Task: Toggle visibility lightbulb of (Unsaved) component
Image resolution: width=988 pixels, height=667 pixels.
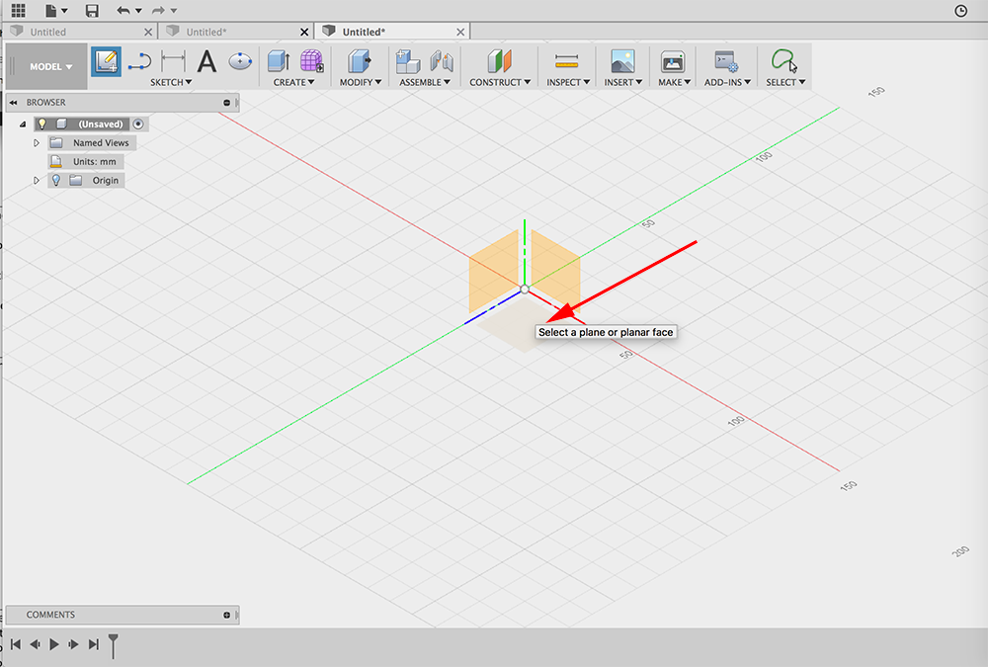Action: [42, 124]
